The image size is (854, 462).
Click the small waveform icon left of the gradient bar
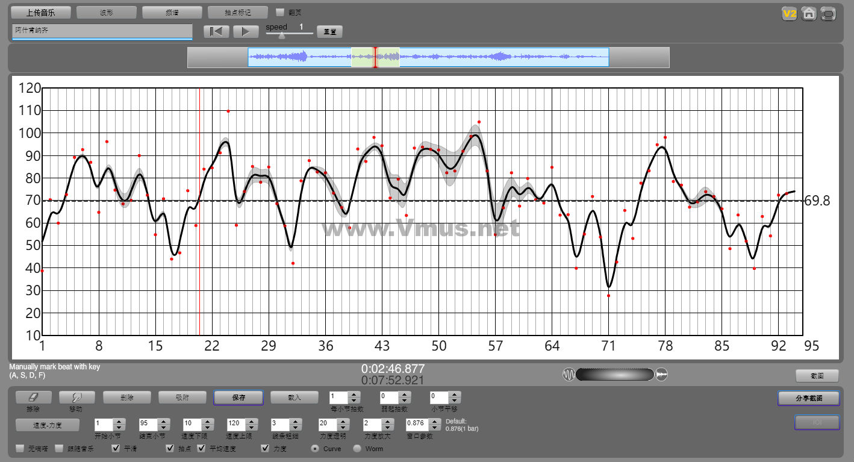point(569,375)
